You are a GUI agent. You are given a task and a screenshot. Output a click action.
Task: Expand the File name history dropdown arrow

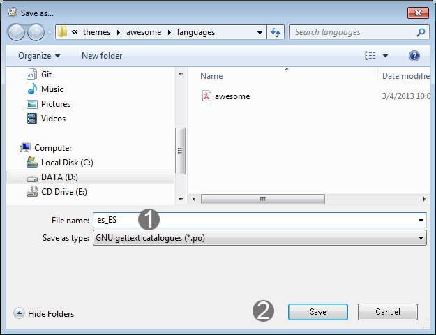pyautogui.click(x=421, y=221)
